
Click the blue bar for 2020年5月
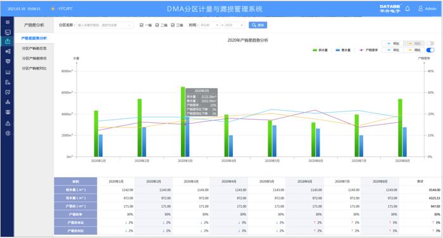click(x=274, y=141)
